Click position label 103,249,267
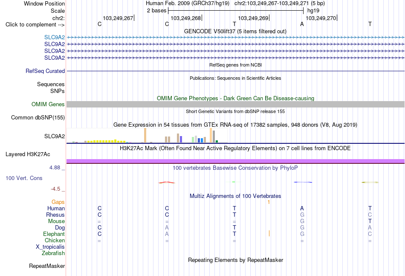Viewport: 405px width, 276px height. [118, 18]
